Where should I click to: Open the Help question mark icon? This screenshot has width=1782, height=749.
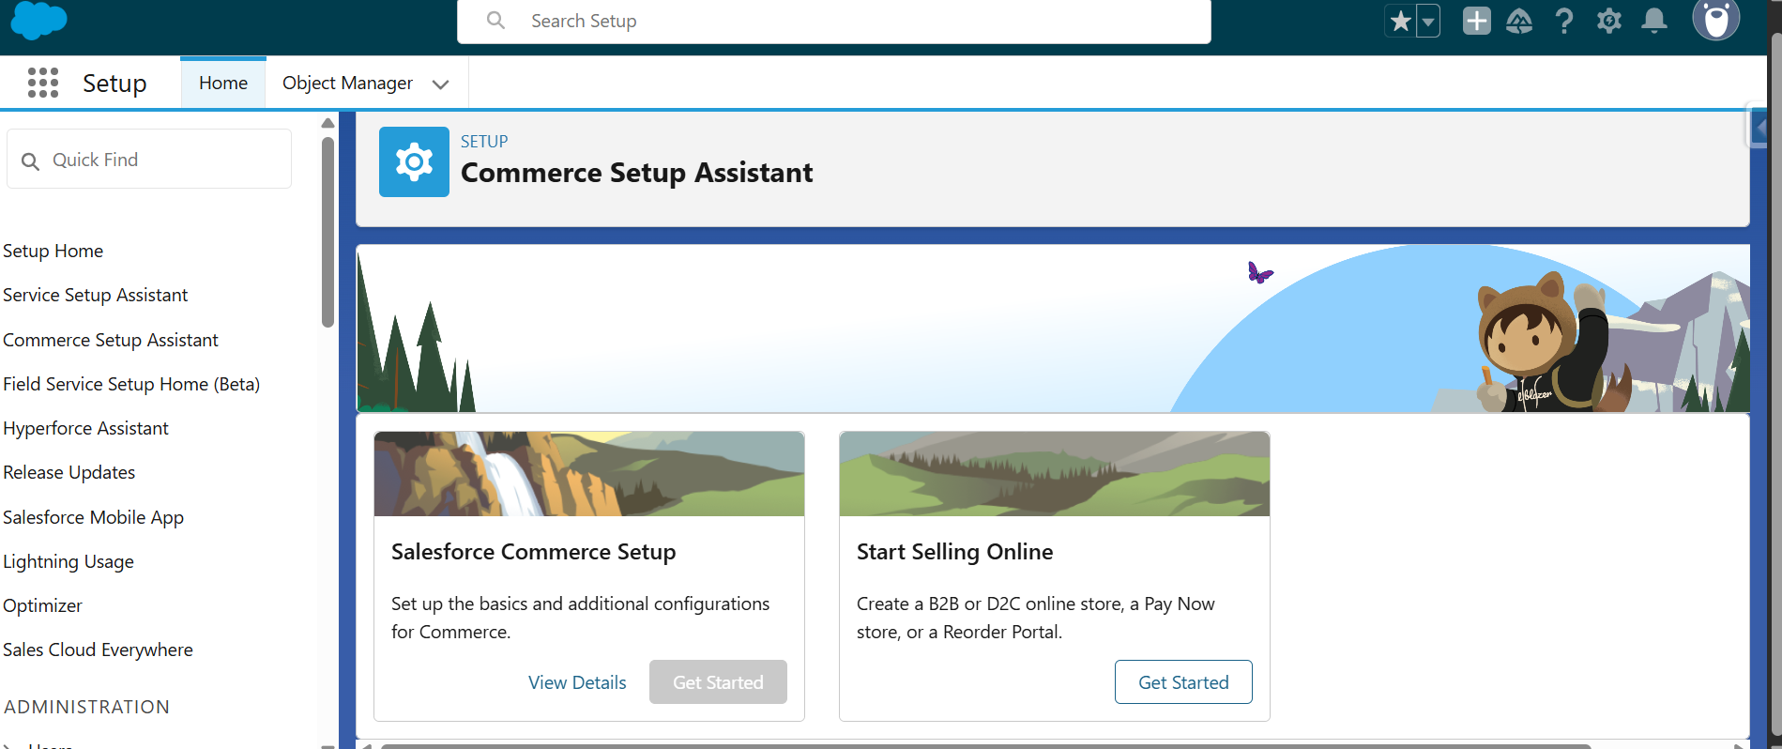[1563, 21]
